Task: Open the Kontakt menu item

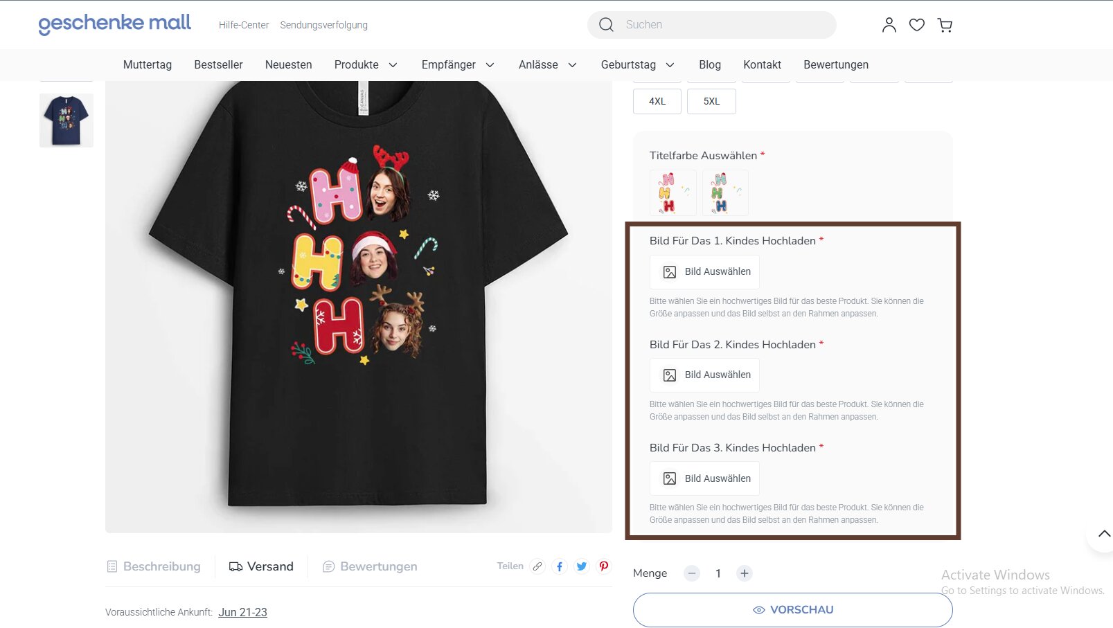Action: coord(762,65)
